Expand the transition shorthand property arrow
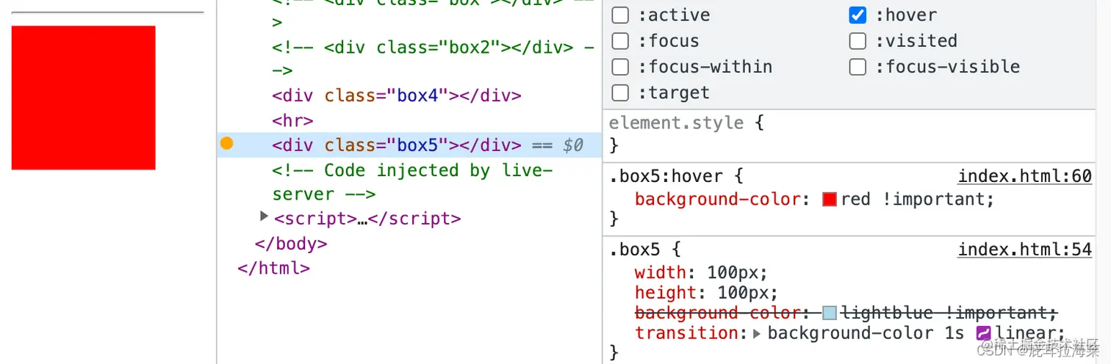The width and height of the screenshot is (1111, 364). pos(758,333)
